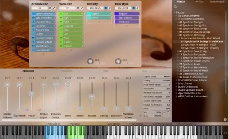
Task: Toggle the red Timbre Adjust power button
Action: tap(39, 109)
